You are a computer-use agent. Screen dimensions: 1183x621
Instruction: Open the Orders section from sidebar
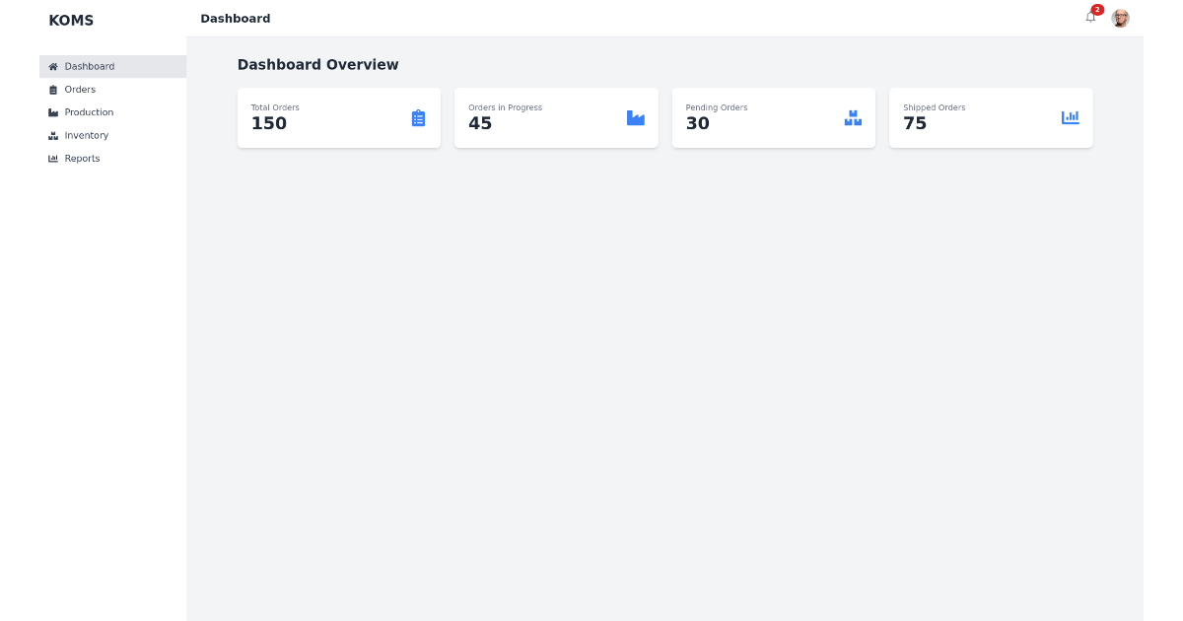click(81, 89)
